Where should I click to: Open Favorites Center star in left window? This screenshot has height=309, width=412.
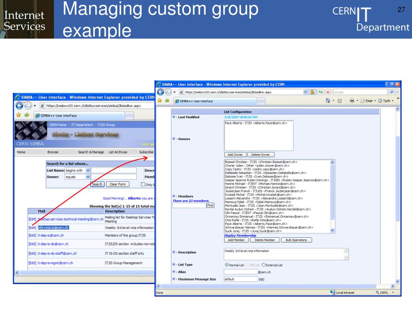(19, 115)
